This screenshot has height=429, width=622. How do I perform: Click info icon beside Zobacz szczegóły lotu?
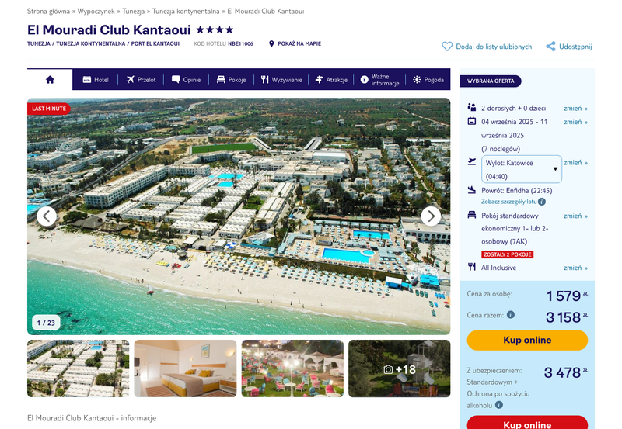542,202
